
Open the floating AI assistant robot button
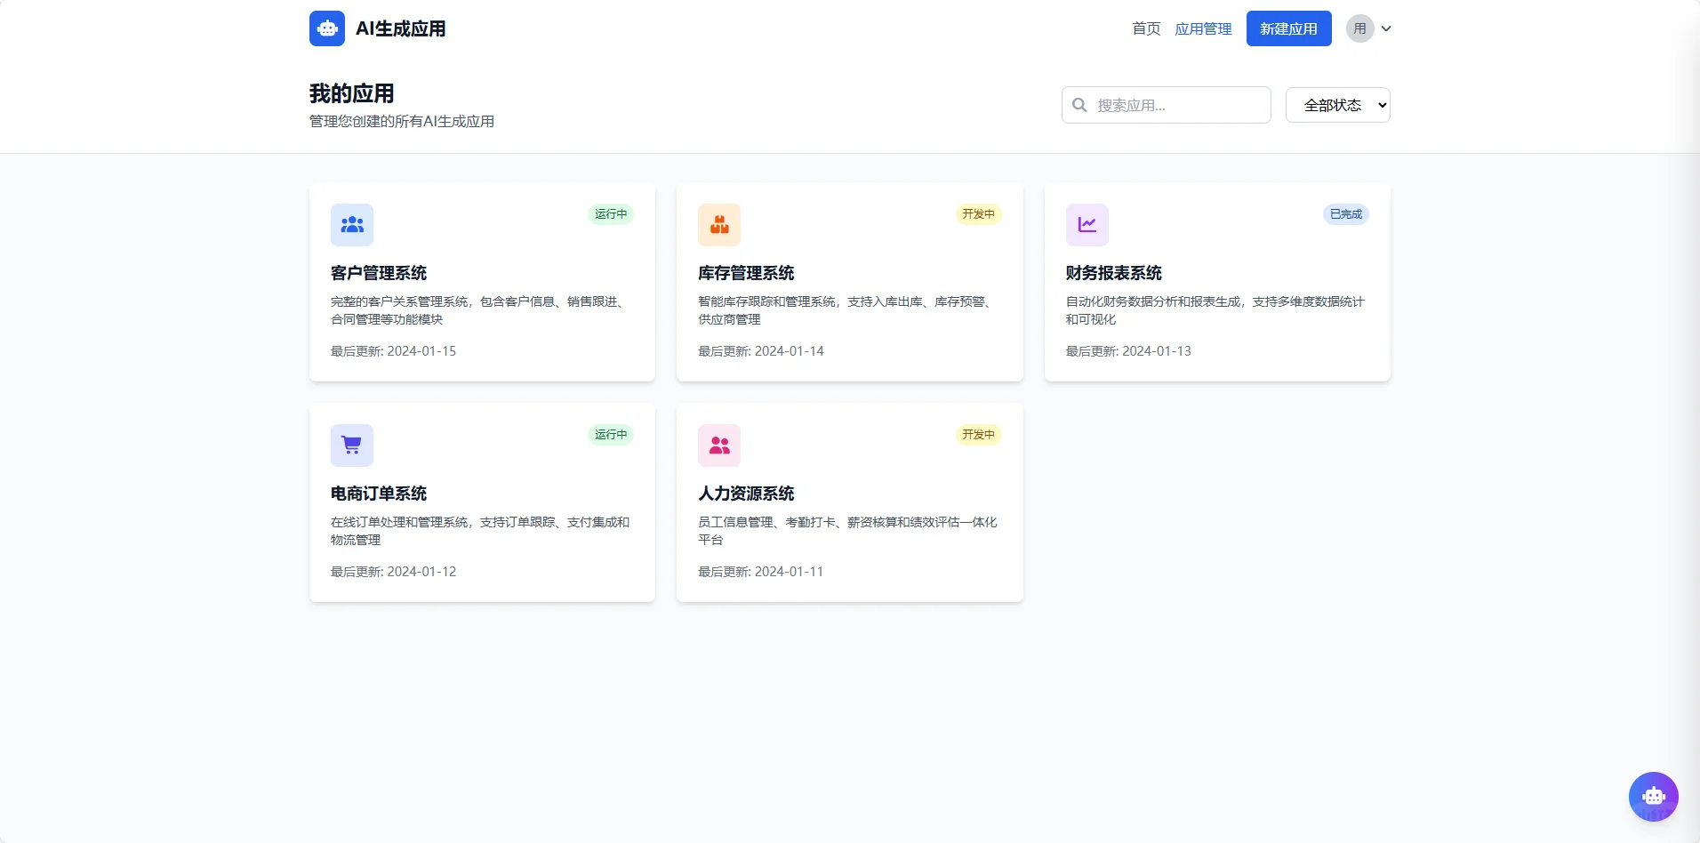tap(1653, 796)
